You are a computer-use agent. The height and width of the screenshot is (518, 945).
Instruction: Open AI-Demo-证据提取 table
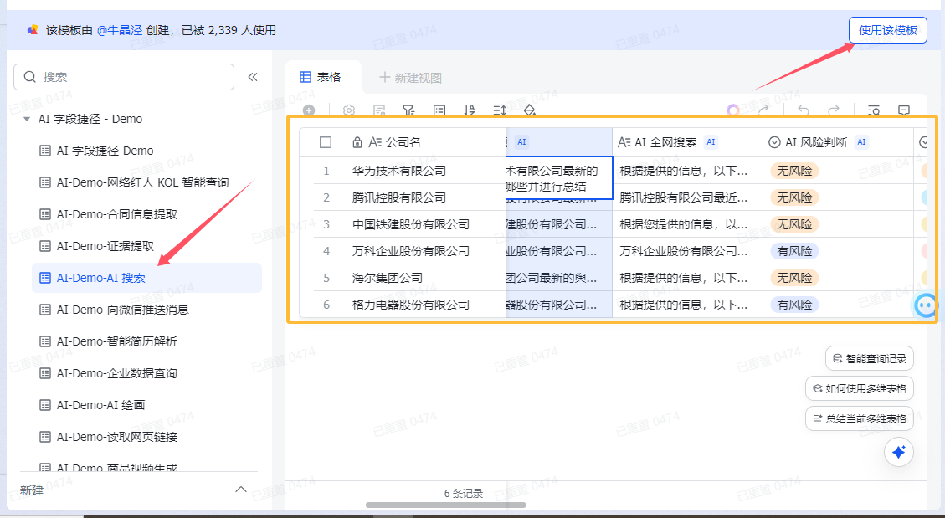coord(96,246)
